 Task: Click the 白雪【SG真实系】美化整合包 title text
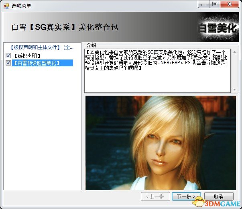(x=65, y=27)
